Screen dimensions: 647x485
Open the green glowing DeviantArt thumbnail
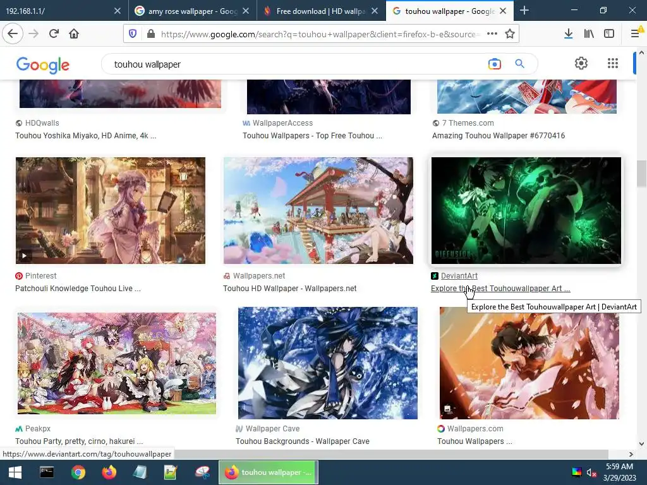(526, 210)
